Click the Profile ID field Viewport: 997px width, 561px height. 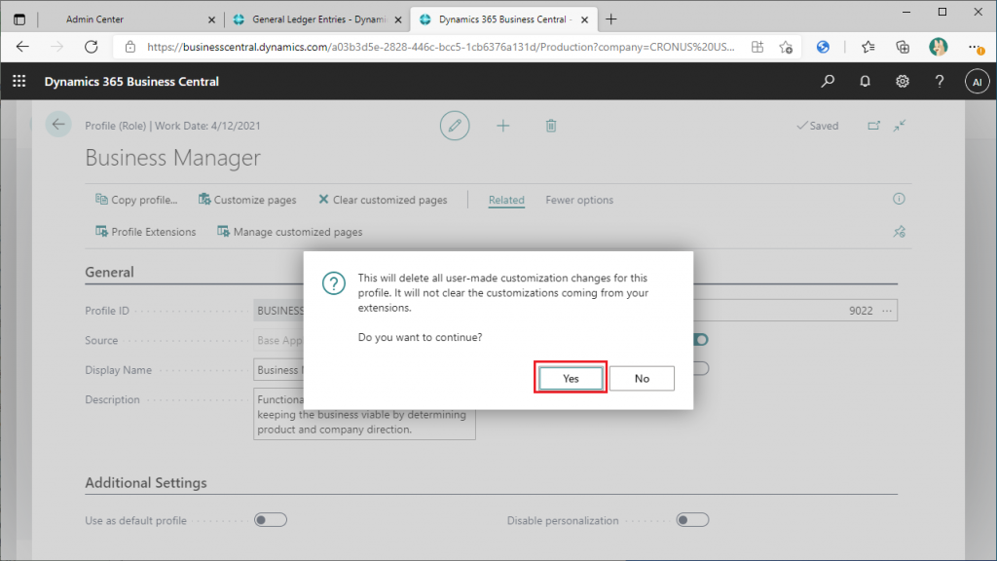click(x=278, y=311)
